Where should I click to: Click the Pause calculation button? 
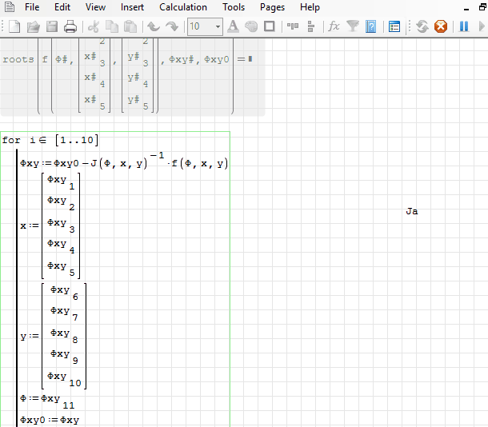(x=463, y=26)
